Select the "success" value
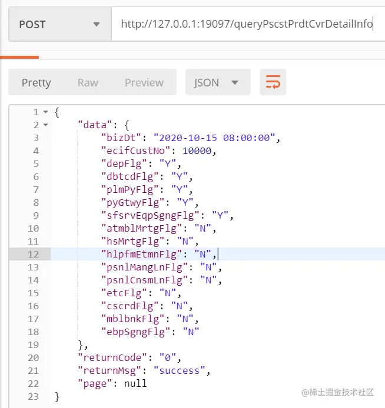The width and height of the screenshot is (385, 408). click(179, 371)
